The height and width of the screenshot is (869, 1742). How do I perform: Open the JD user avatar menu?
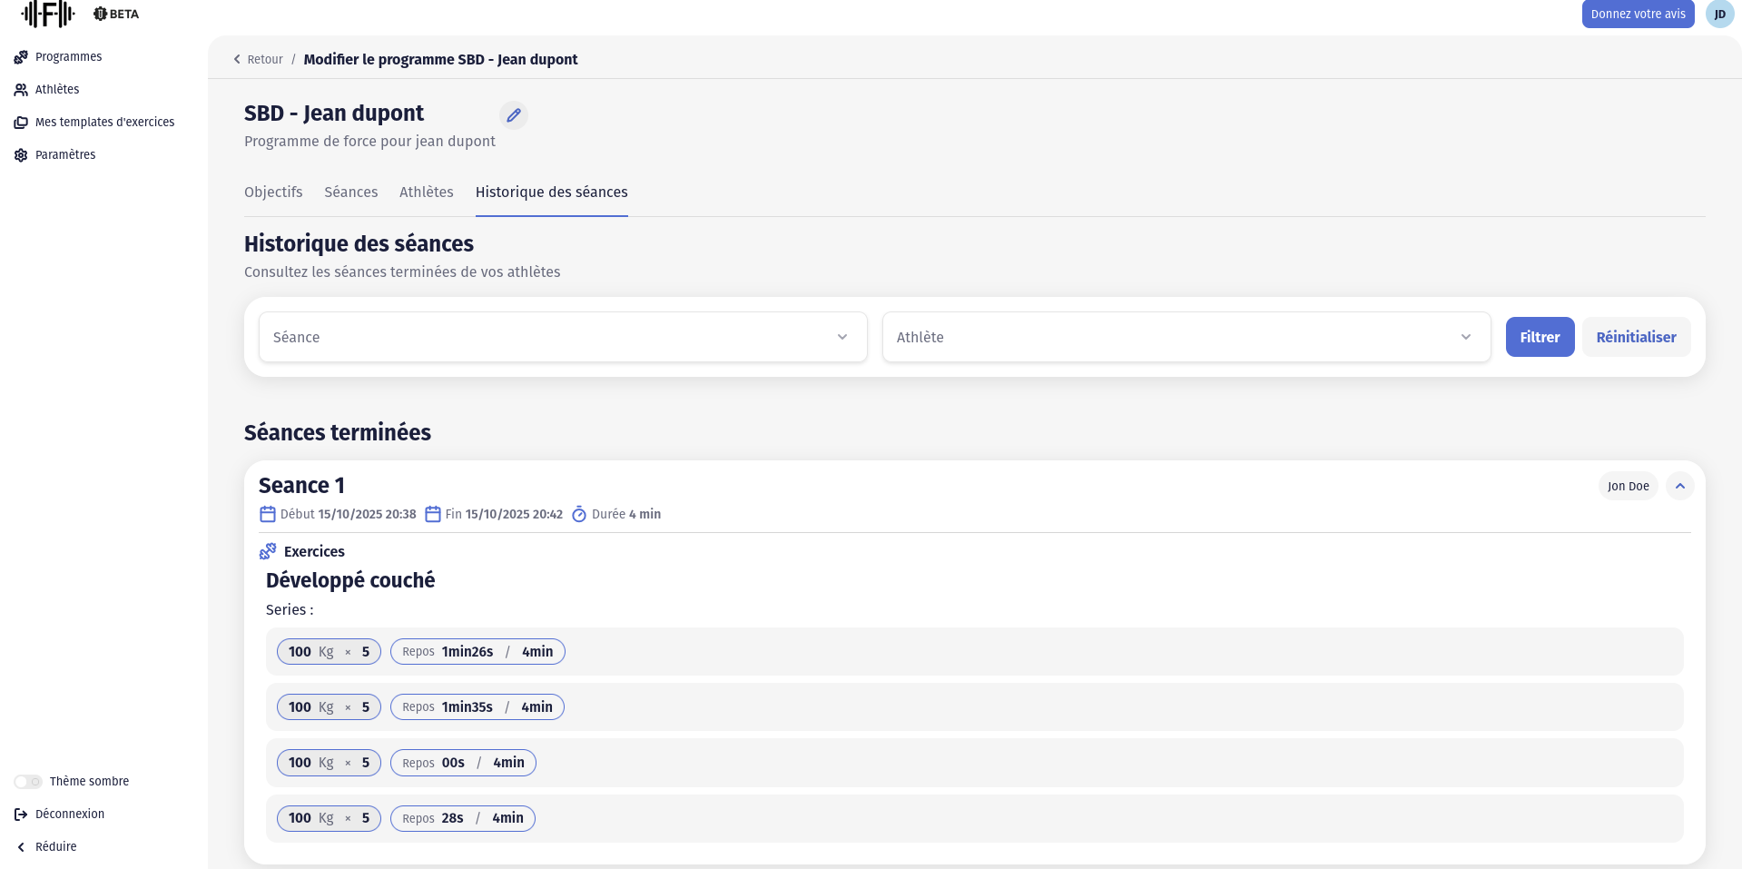[x=1719, y=15]
